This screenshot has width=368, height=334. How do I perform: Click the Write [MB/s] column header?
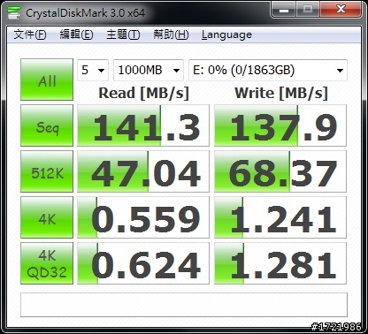pyautogui.click(x=281, y=93)
